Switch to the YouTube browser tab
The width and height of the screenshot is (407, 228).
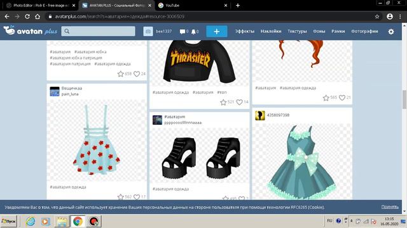(193, 6)
